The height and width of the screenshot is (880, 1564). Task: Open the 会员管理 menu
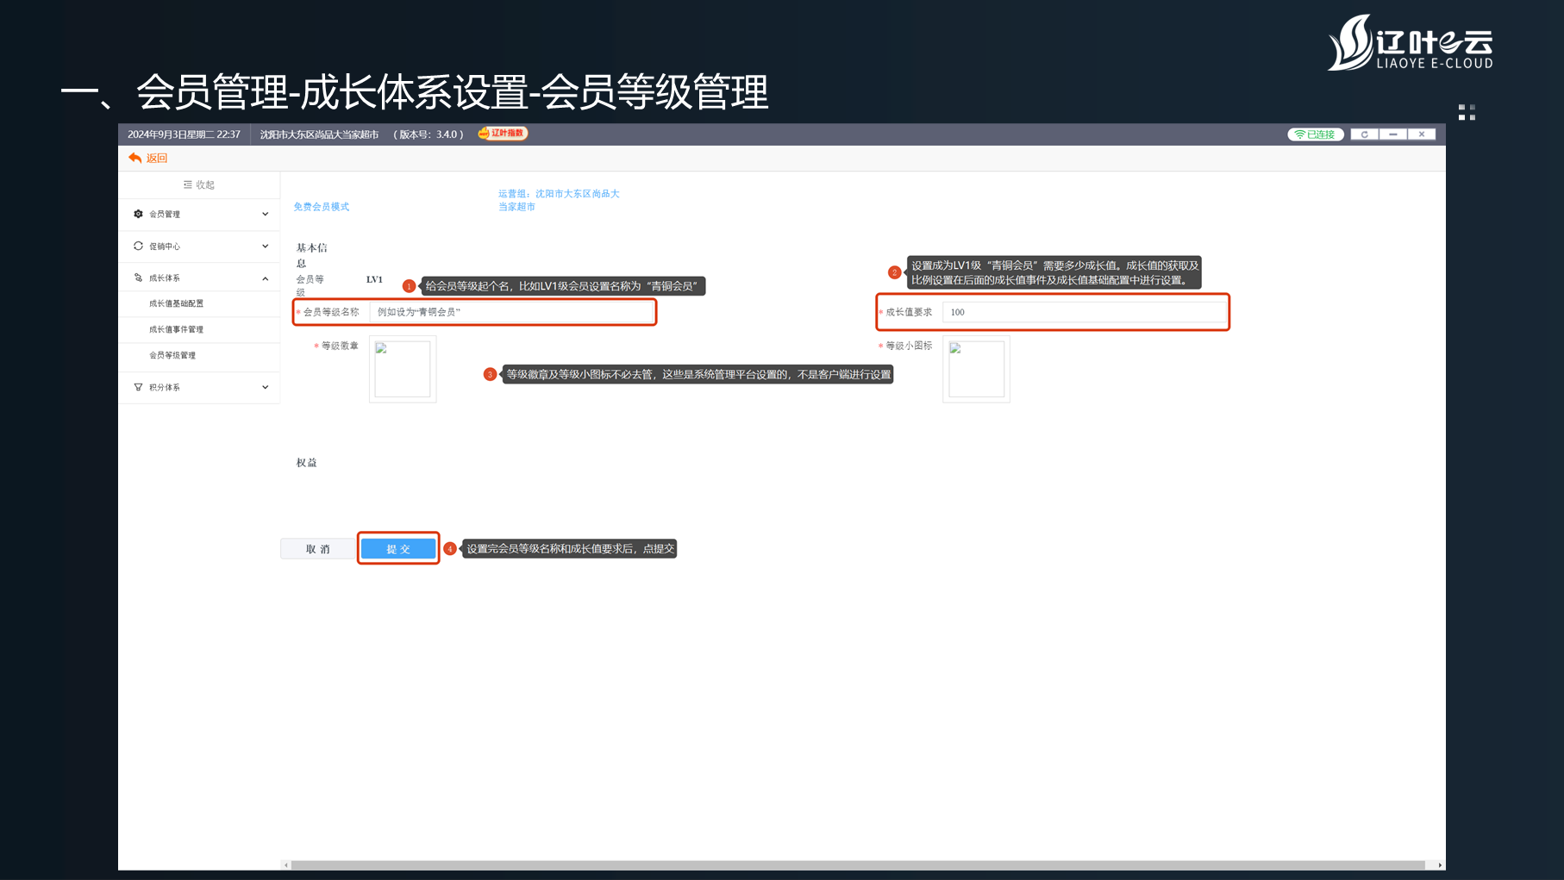pos(199,214)
